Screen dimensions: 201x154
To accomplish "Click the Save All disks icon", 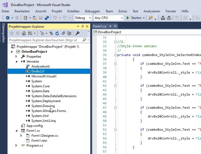I will coord(47,18).
